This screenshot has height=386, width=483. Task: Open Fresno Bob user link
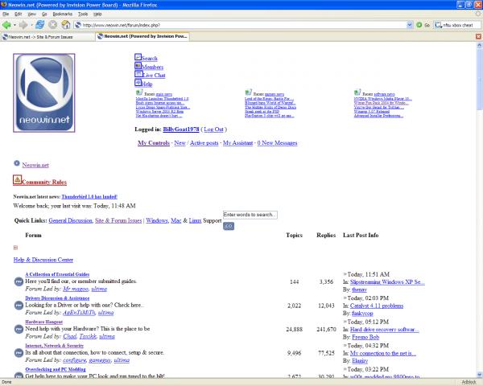tap(365, 337)
